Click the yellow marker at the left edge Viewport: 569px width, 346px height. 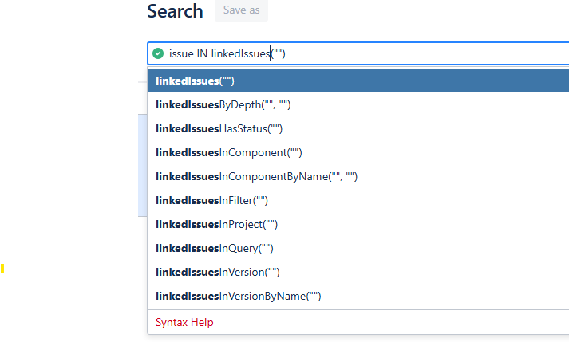click(2, 269)
